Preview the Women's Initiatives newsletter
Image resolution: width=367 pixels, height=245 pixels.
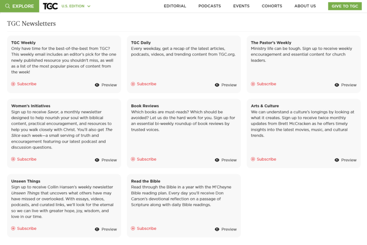tap(106, 160)
